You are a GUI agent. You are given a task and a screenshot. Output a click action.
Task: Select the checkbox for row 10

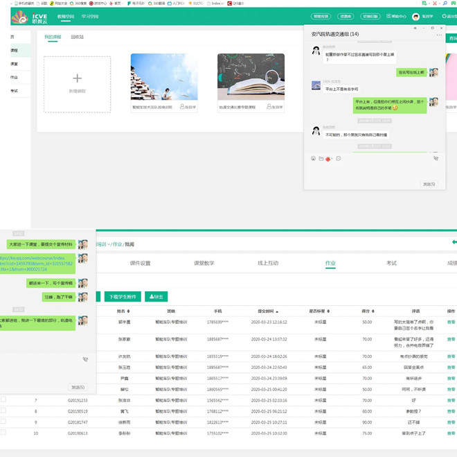(3, 432)
